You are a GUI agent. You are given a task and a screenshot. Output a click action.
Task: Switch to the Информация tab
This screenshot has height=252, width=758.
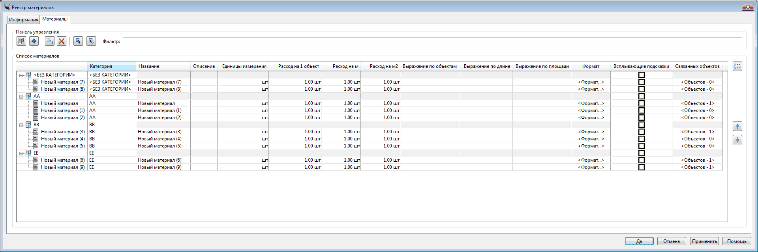click(x=24, y=20)
